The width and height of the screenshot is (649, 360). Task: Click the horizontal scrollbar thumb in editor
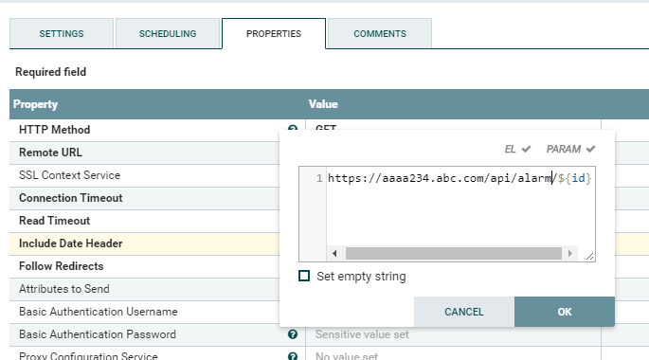(x=454, y=253)
